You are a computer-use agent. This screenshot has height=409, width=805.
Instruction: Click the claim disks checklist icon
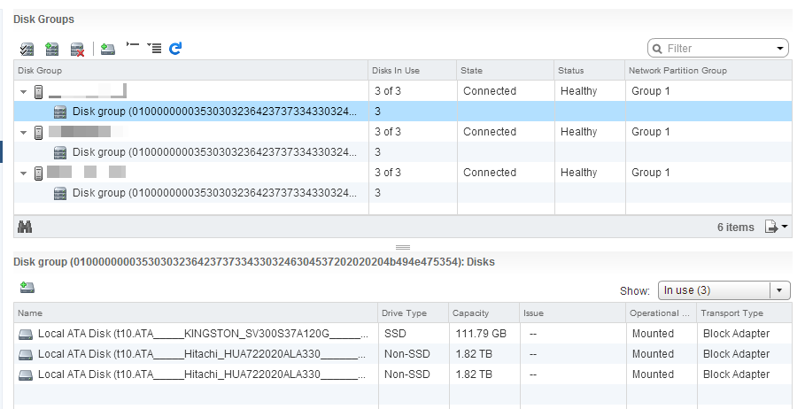27,49
